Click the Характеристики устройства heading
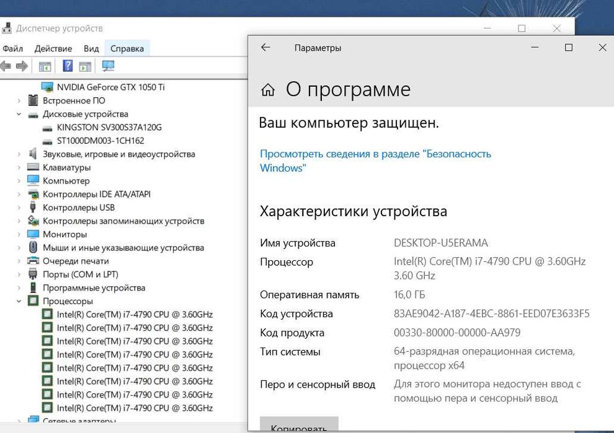Viewport: 614px width, 433px height. click(x=354, y=211)
